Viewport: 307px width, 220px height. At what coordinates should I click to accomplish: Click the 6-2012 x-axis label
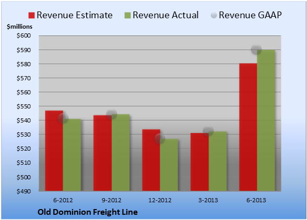63,200
